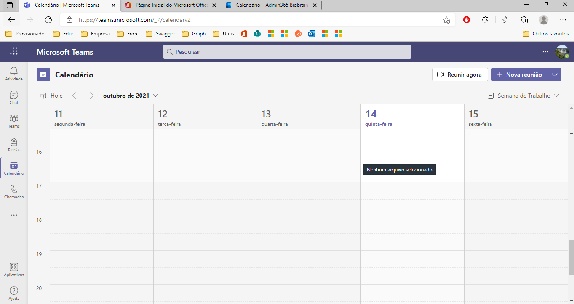The image size is (574, 304).
Task: Open the Teams section in sidebar
Action: point(14,121)
